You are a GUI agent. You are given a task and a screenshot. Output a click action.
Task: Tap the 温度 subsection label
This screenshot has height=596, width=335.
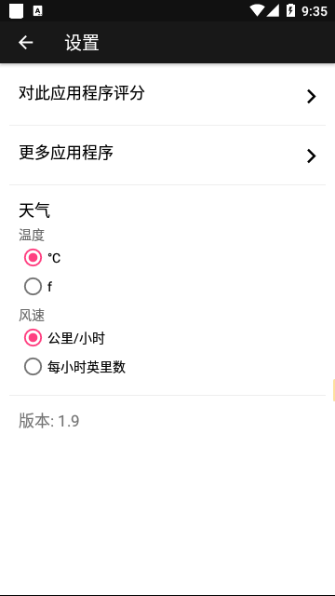[x=32, y=235]
